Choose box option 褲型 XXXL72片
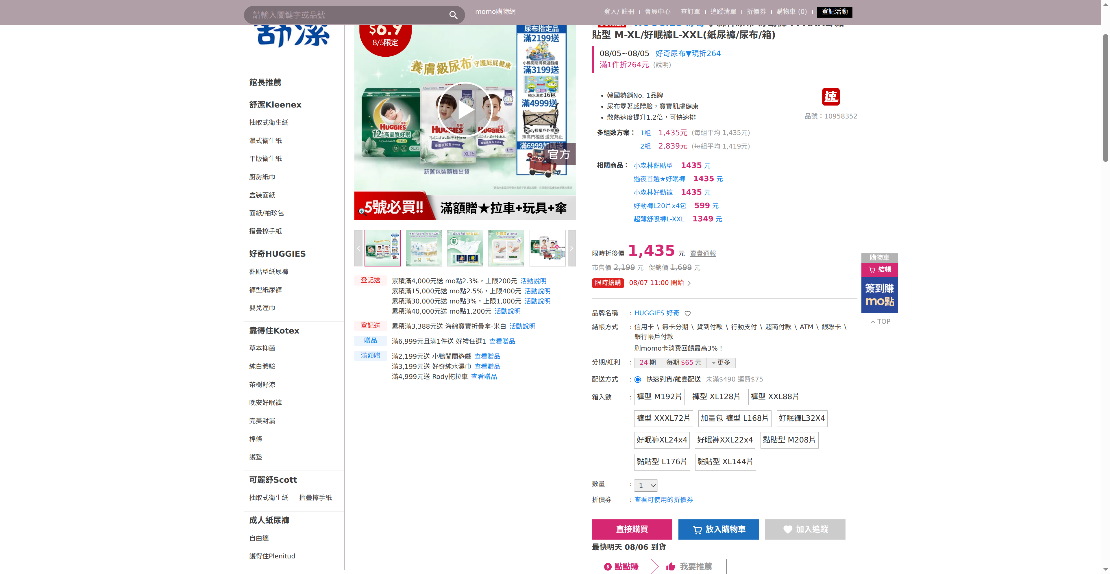Screen dimensions: 1110x574 tap(664, 419)
